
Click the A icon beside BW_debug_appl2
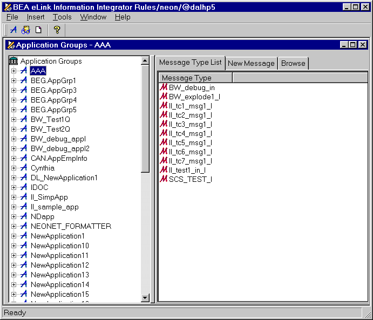pos(24,148)
